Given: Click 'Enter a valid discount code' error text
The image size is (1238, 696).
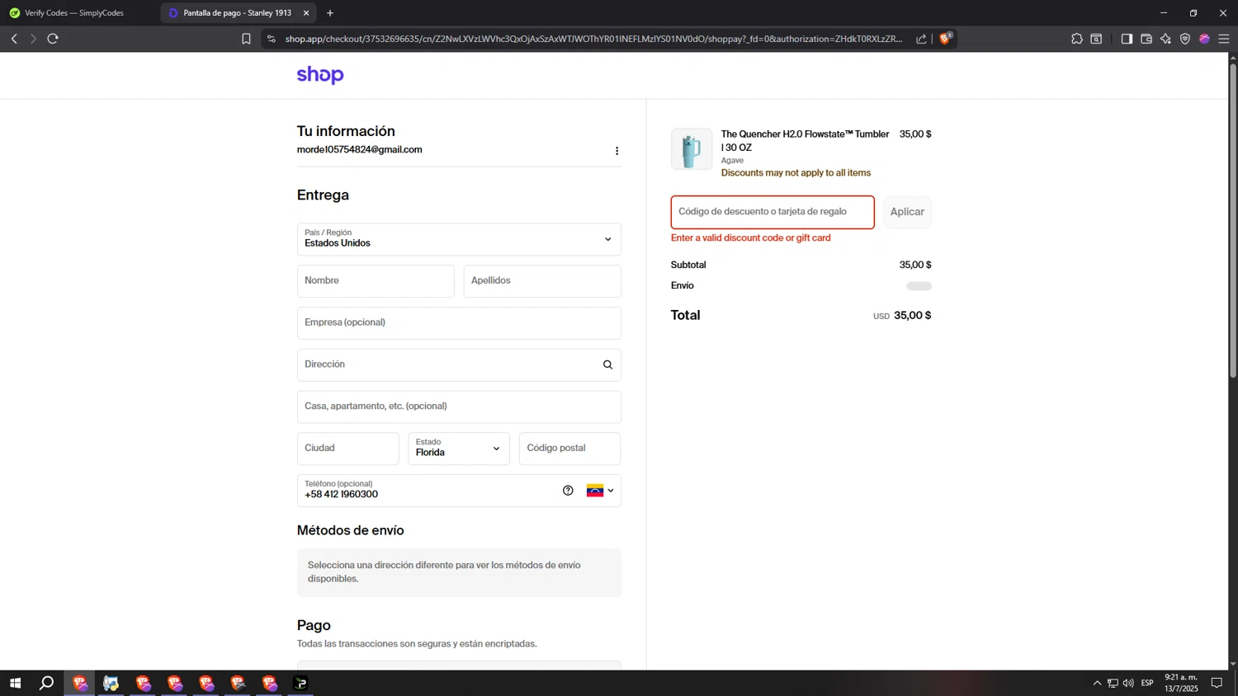Looking at the screenshot, I should (751, 238).
